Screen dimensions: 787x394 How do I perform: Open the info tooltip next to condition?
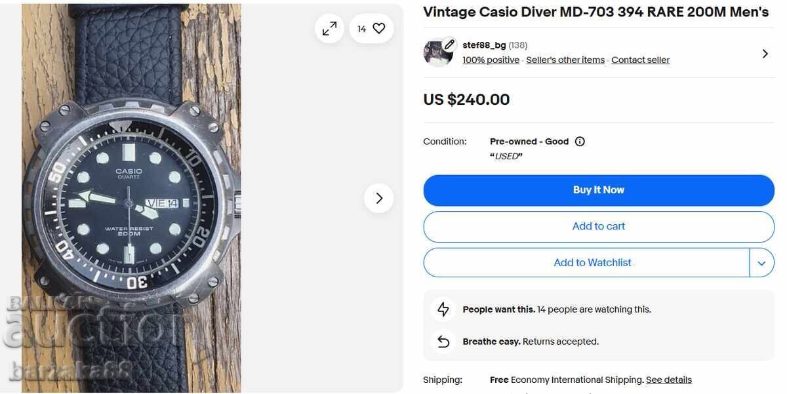pyautogui.click(x=580, y=141)
